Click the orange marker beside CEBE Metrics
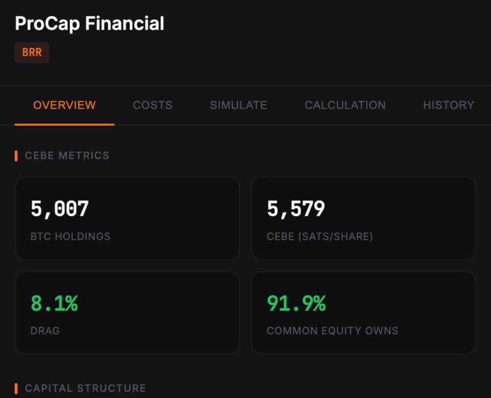The width and height of the screenshot is (491, 398). [x=16, y=156]
